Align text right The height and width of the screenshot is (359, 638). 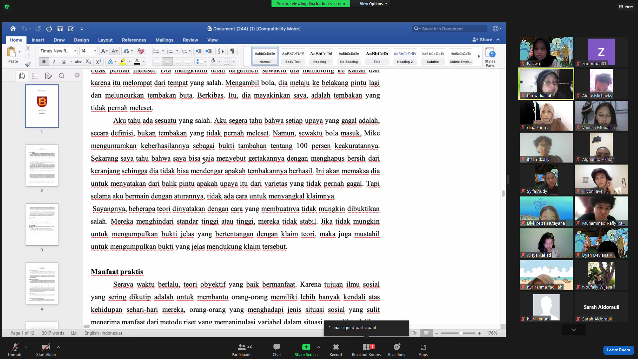pyautogui.click(x=177, y=61)
